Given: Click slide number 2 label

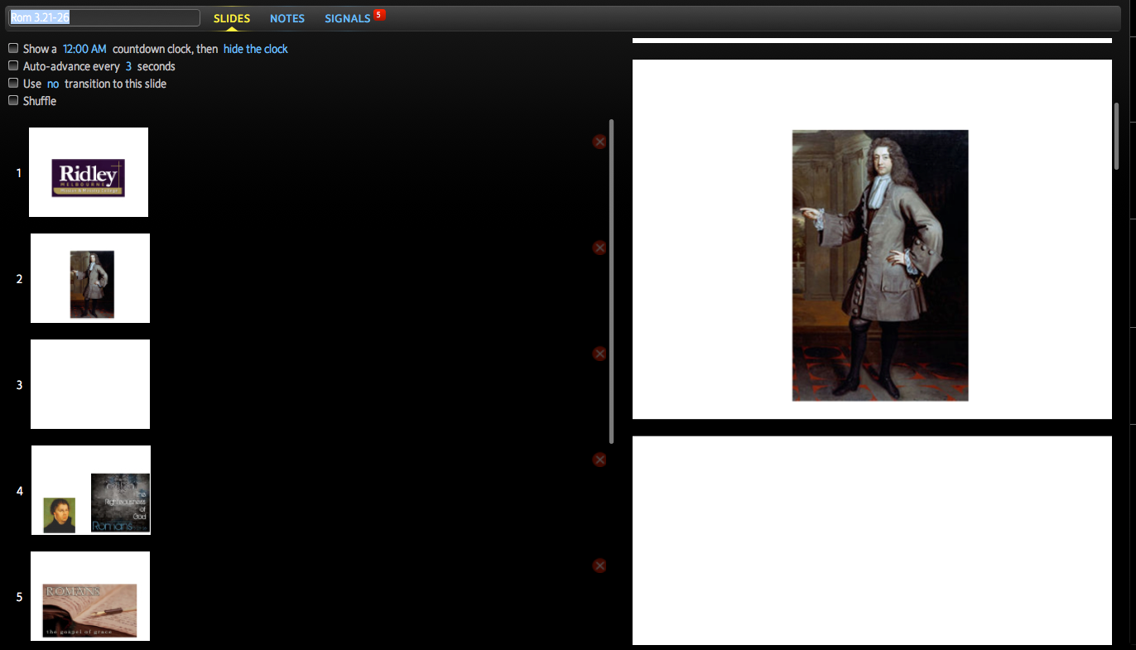Looking at the screenshot, I should [x=19, y=279].
